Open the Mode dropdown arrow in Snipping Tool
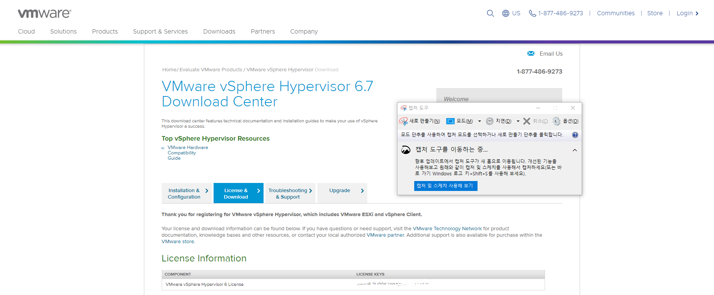Viewport: 714px width, 295px height. [x=479, y=121]
